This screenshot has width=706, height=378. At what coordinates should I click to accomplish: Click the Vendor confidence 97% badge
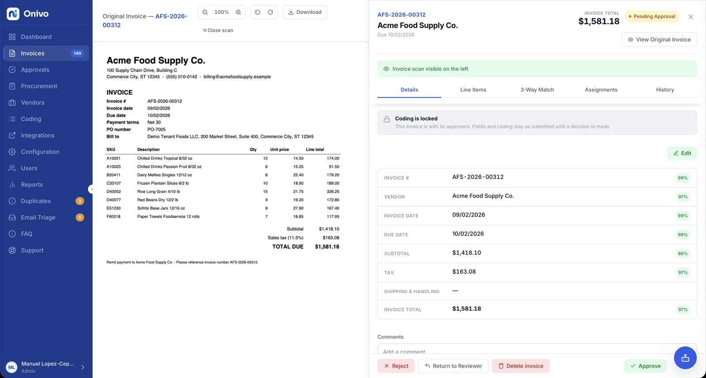pos(683,197)
